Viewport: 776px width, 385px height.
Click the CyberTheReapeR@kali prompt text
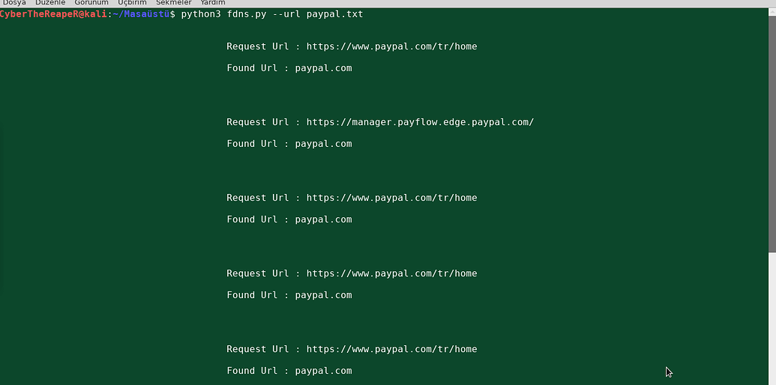(53, 13)
